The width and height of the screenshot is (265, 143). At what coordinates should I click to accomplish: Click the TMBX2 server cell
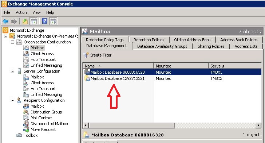[216, 78]
